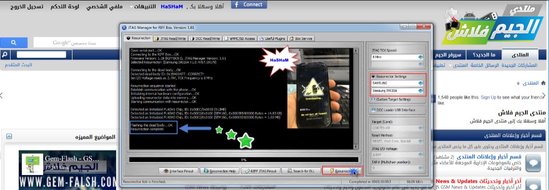Click the JTAG Manager title bar app icon
Image resolution: width=549 pixels, height=190 pixels.
[124, 28]
